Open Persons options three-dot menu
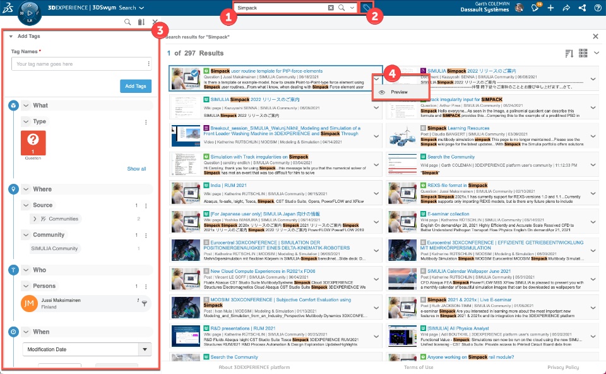 [146, 287]
